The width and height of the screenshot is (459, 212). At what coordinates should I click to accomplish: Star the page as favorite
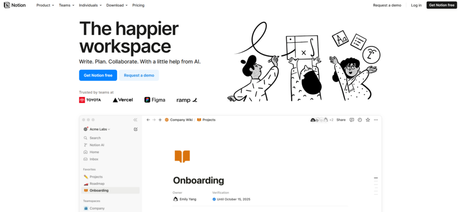[x=368, y=120]
